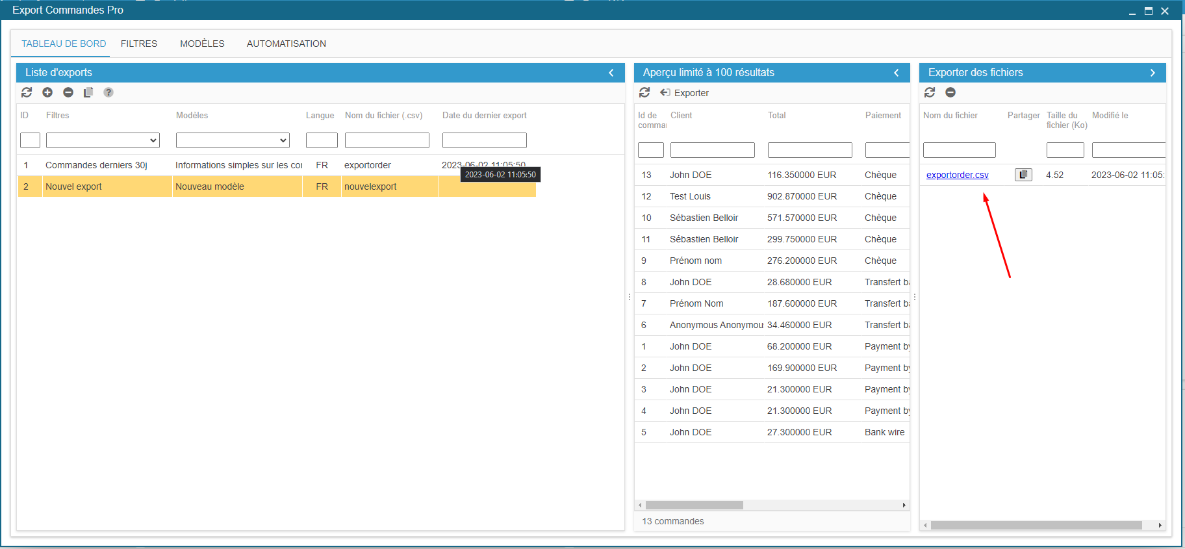Open the Filtres filter dropdown
This screenshot has height=549, width=1185.
pyautogui.click(x=103, y=140)
